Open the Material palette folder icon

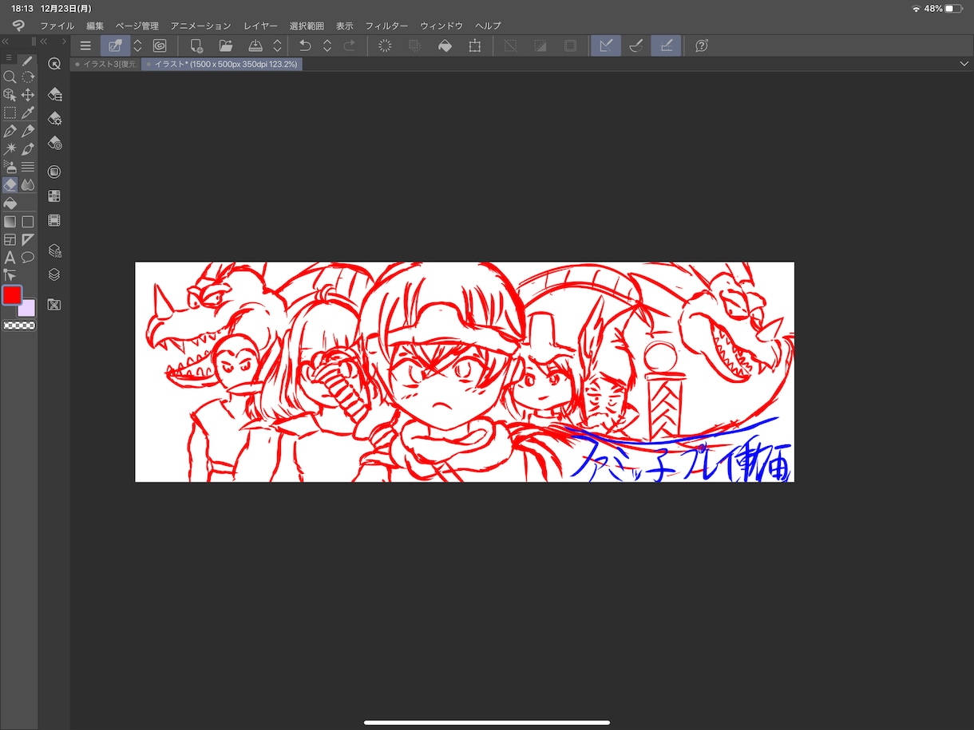pyautogui.click(x=54, y=305)
